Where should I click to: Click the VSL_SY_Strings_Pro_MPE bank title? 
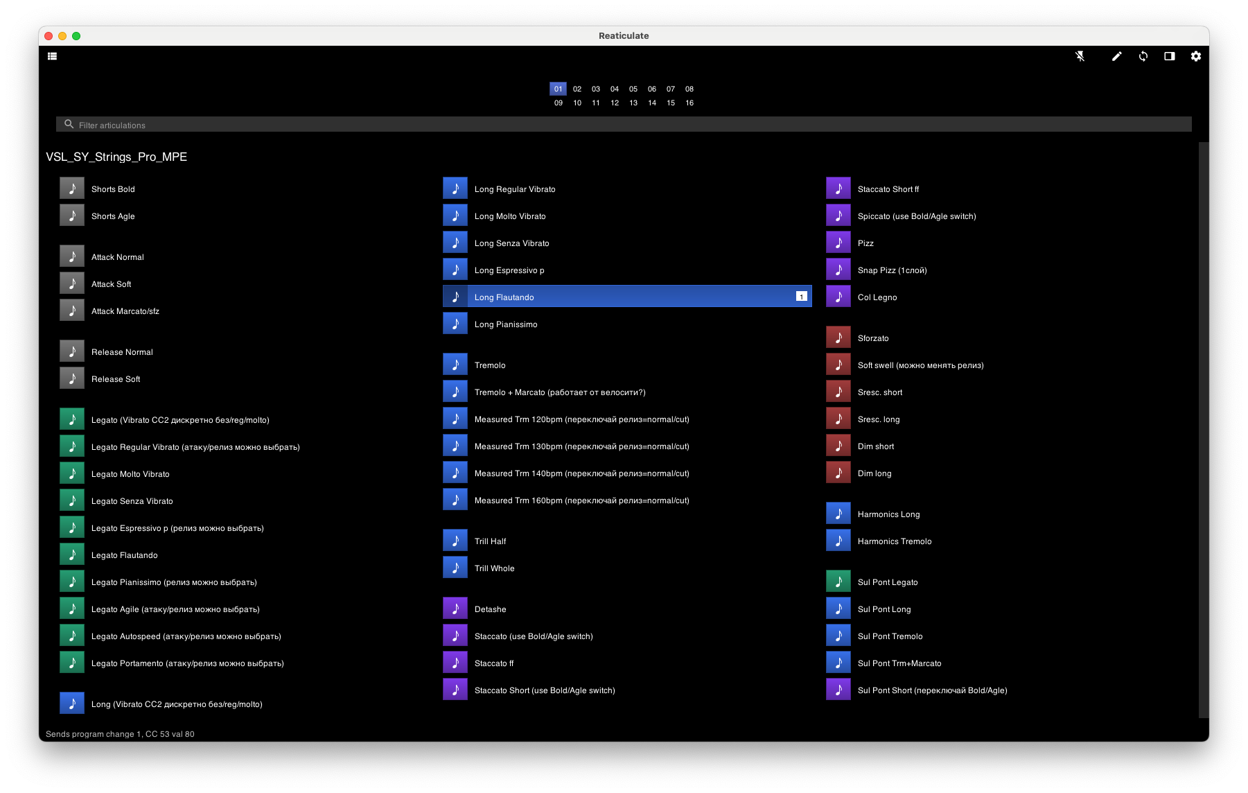[x=116, y=157]
